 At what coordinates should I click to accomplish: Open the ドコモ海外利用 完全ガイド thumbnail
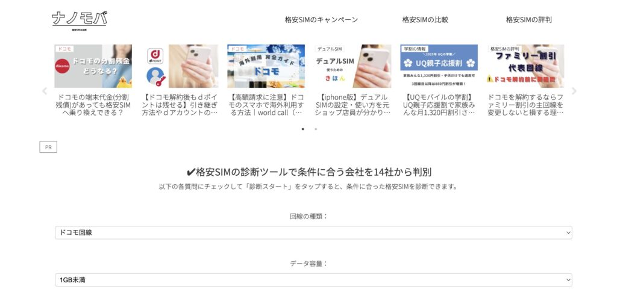266,66
